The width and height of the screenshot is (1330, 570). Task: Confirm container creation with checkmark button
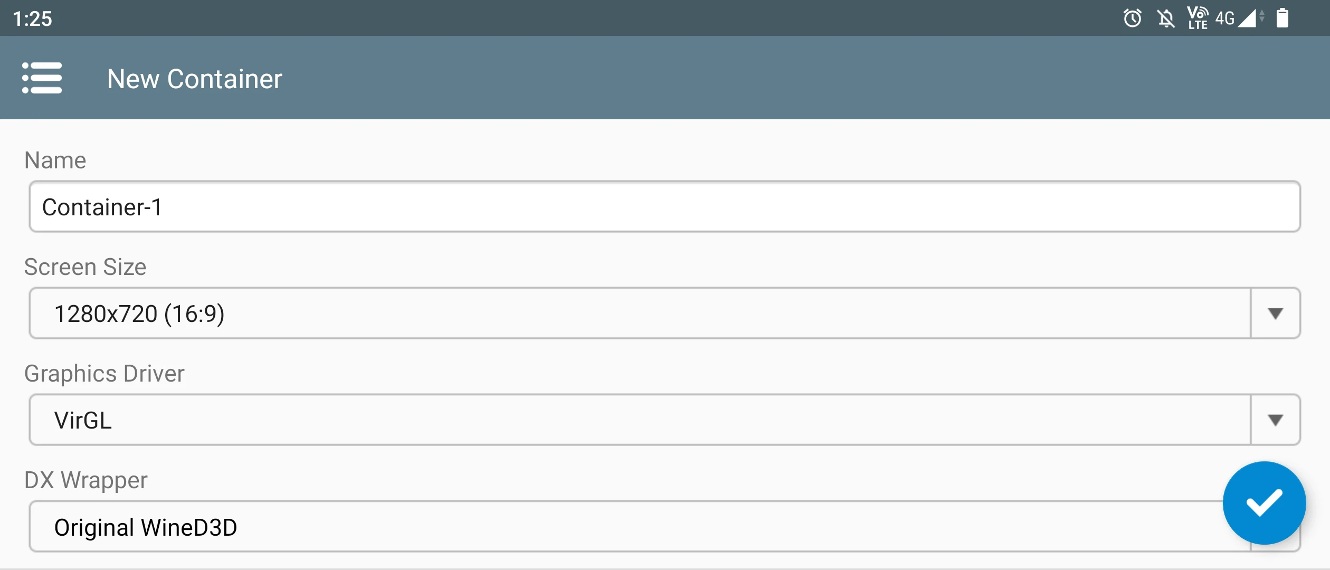(x=1263, y=502)
